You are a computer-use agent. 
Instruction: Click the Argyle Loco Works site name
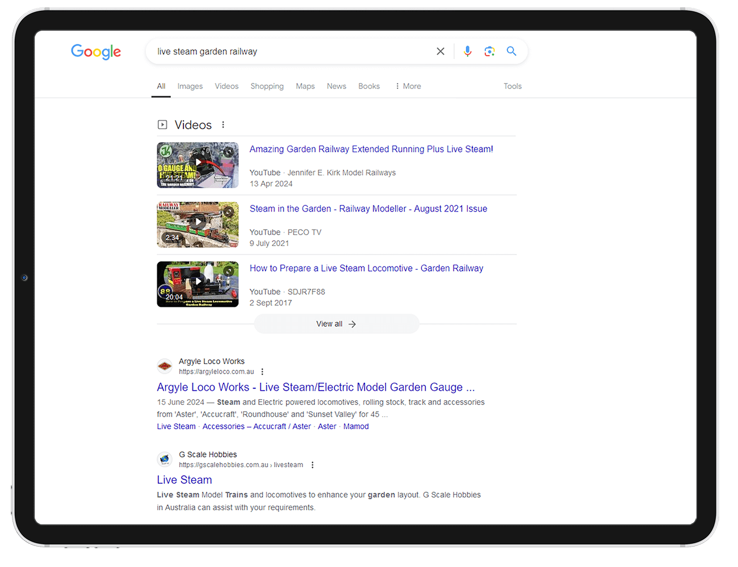tap(212, 361)
